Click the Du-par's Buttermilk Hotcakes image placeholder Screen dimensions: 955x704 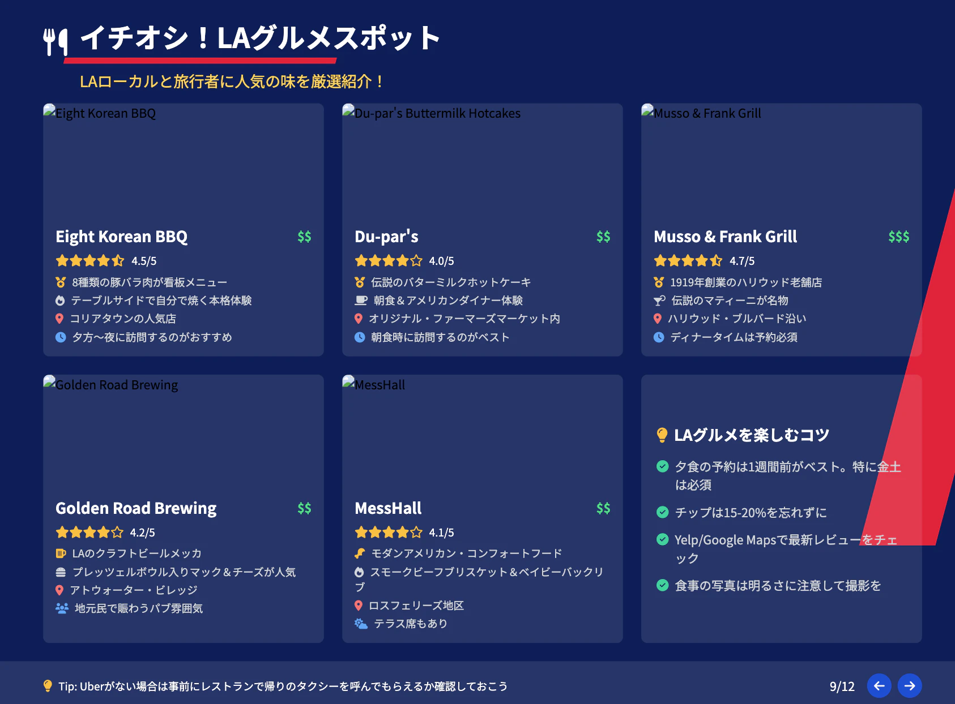pos(483,161)
